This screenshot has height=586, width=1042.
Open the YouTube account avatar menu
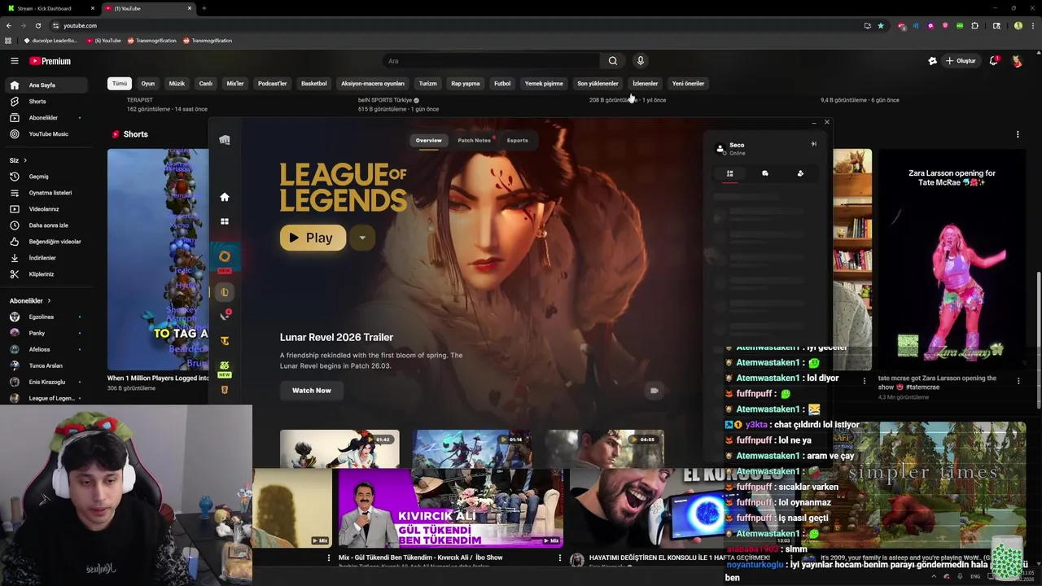pos(1017,61)
